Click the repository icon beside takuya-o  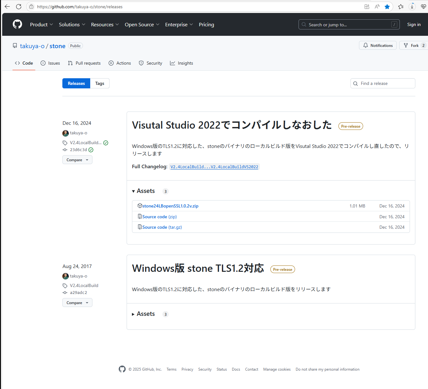pos(15,46)
